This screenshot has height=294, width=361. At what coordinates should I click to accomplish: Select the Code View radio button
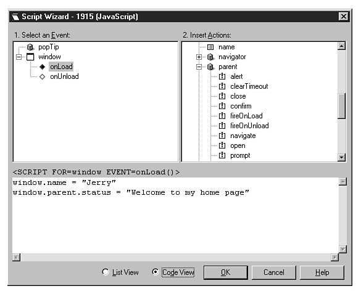[156, 272]
